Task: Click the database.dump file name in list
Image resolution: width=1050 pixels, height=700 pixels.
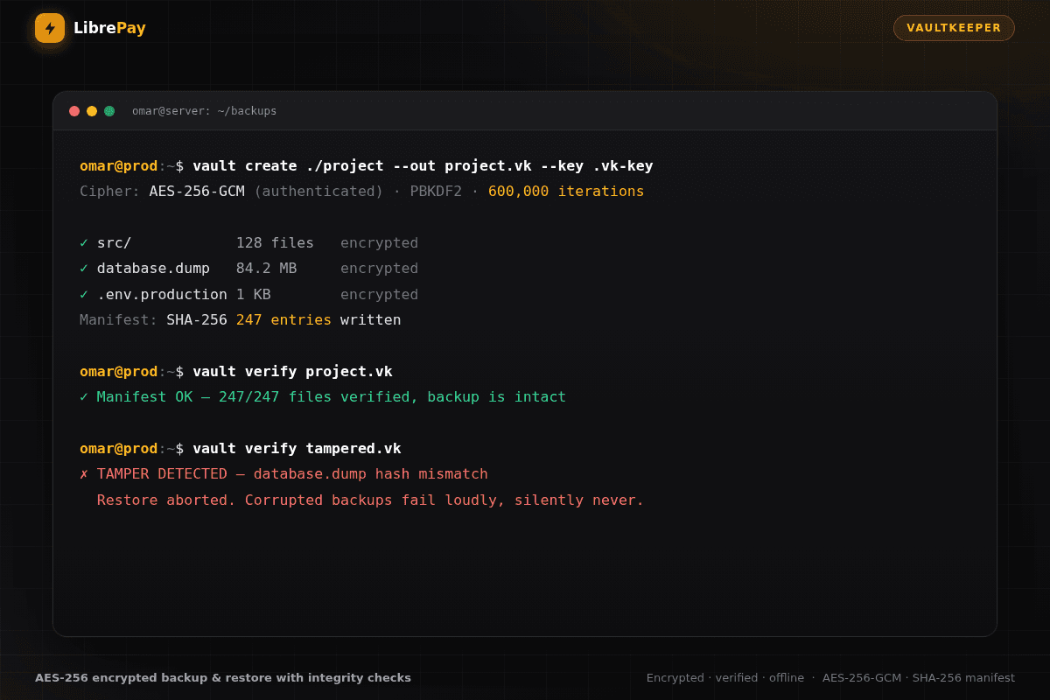Action: pos(153,268)
